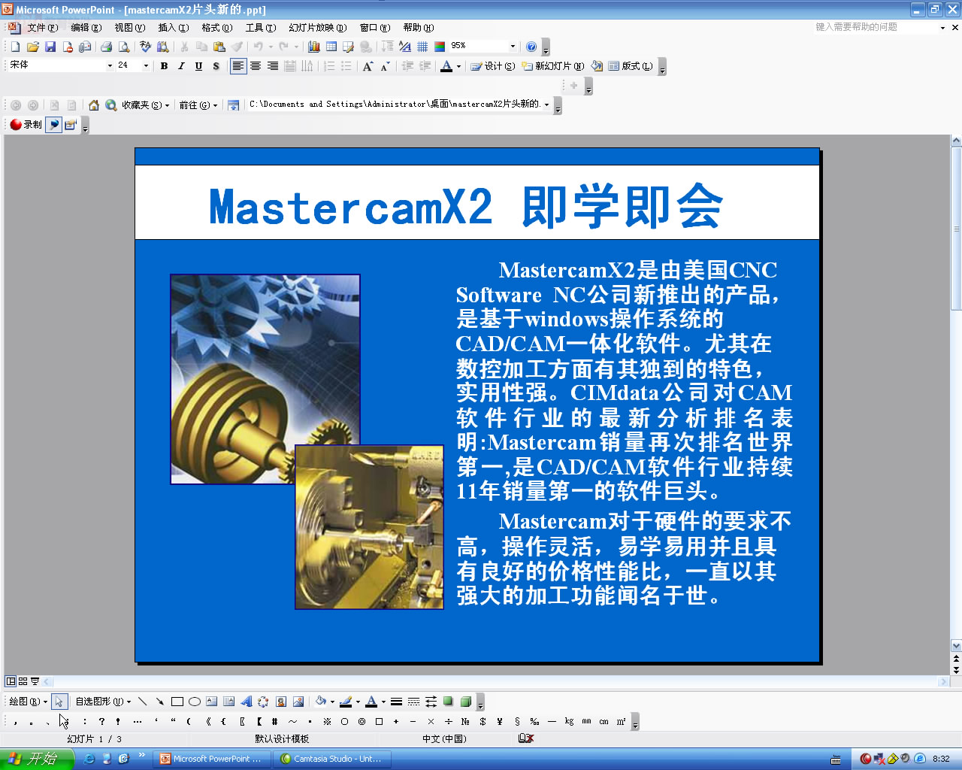Select the Oval drawing tool

tap(195, 702)
